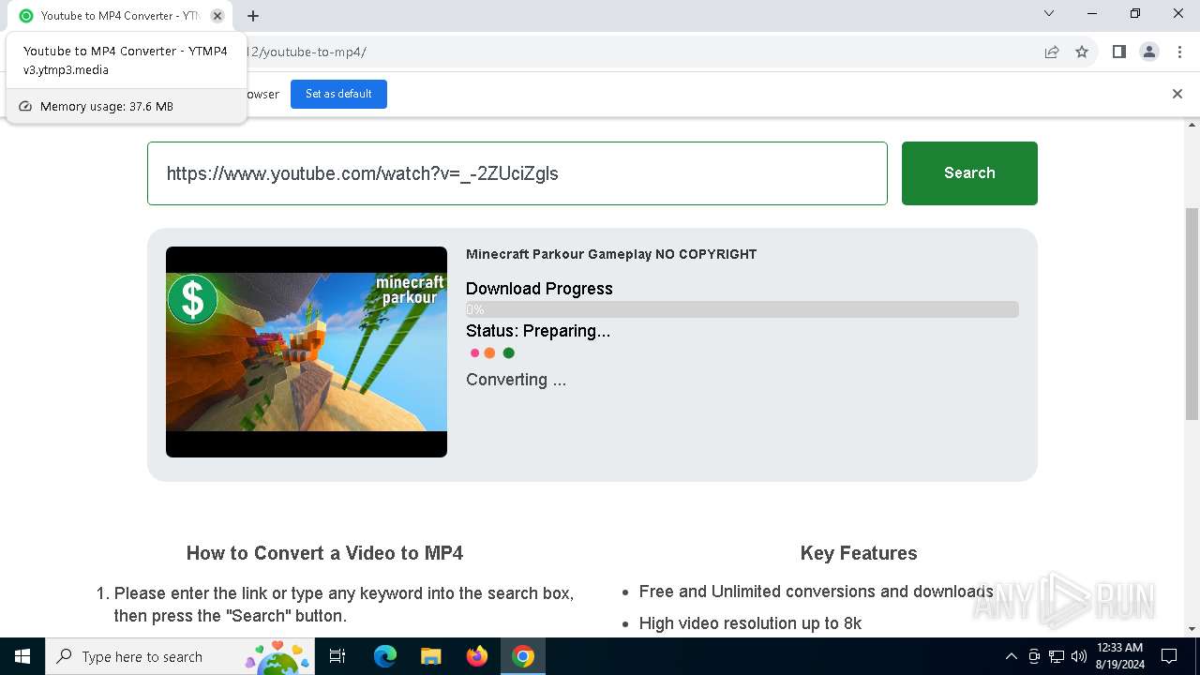Show hidden system tray icons
The image size is (1200, 675).
(1011, 656)
